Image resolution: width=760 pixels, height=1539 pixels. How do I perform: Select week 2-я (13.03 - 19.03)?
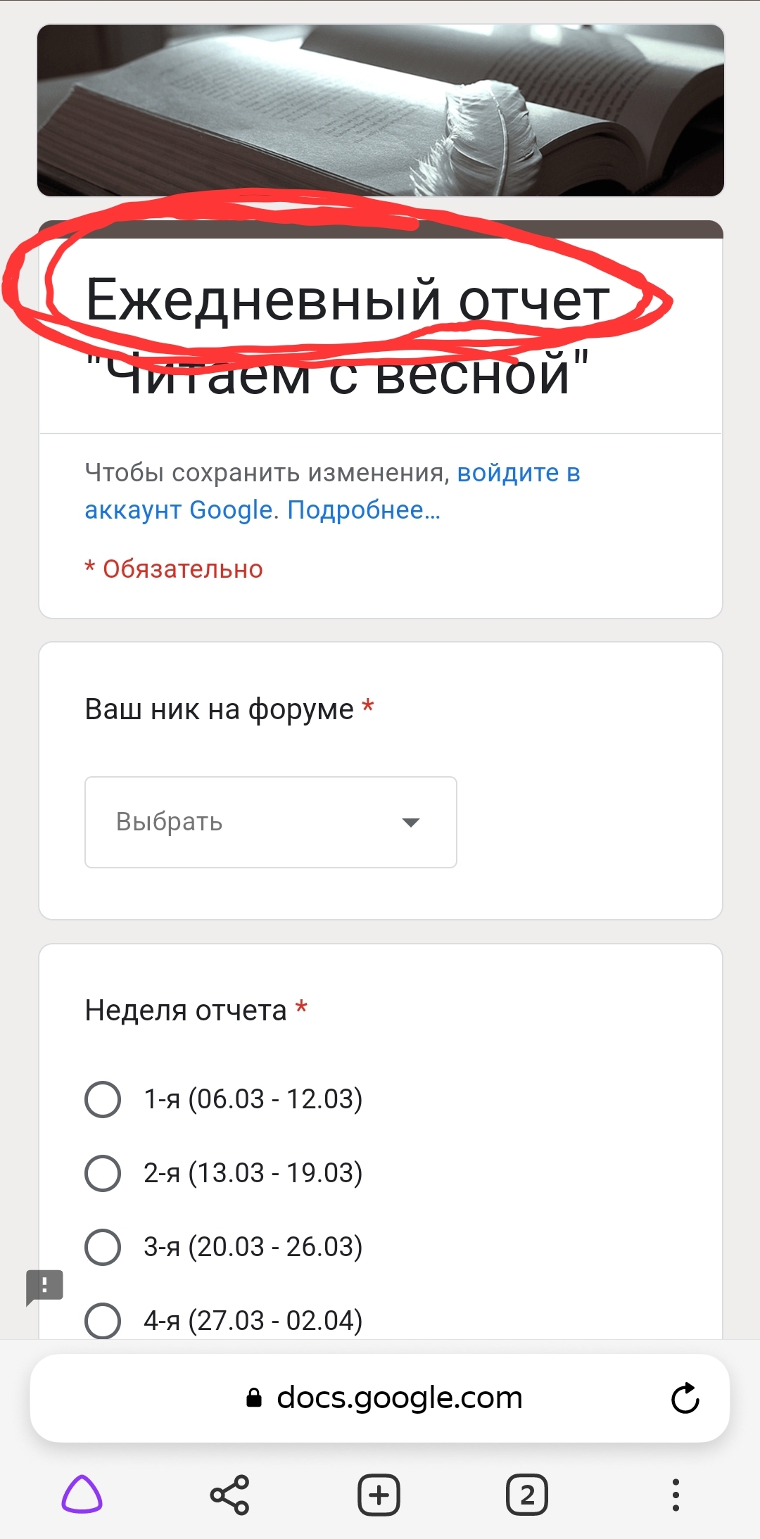(103, 1173)
